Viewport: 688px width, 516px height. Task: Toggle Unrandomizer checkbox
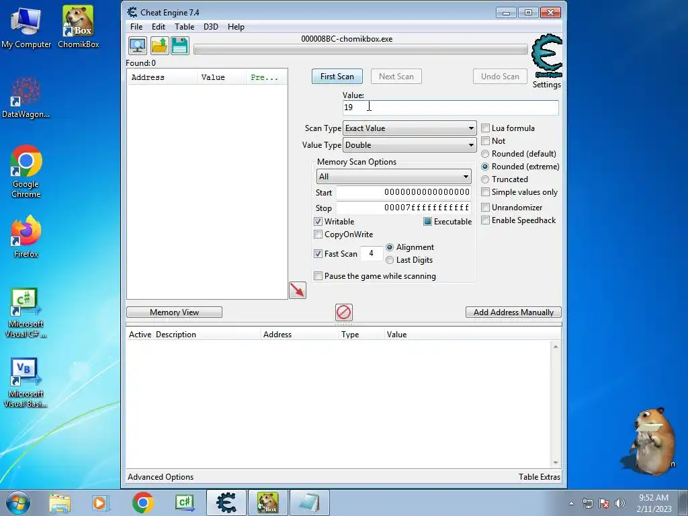pyautogui.click(x=485, y=207)
